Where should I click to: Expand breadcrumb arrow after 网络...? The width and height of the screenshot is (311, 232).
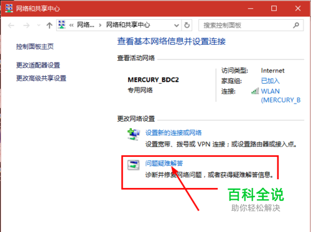100,25
